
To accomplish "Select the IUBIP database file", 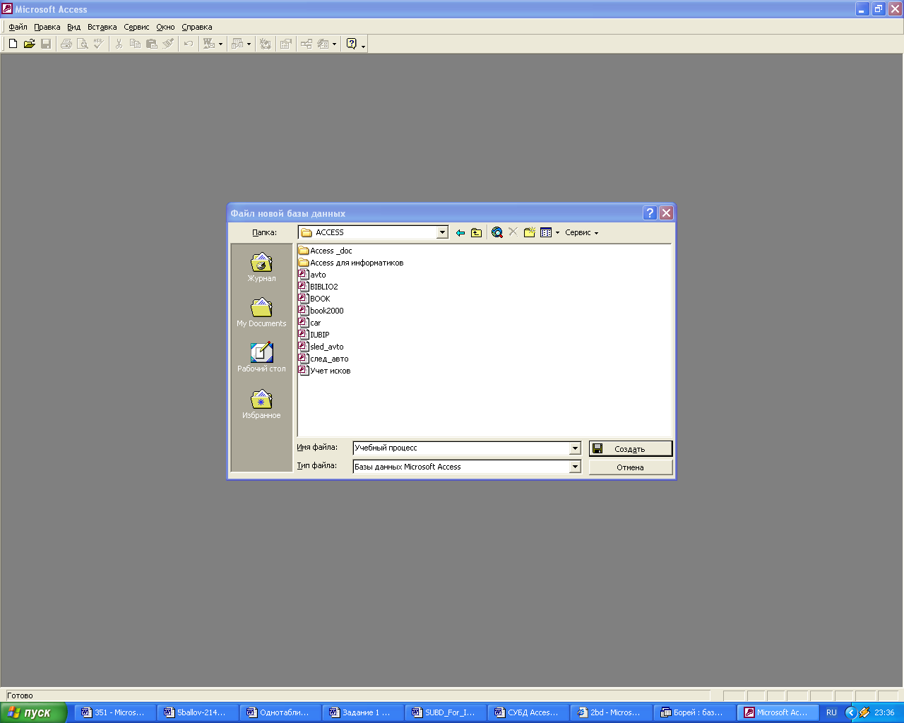I will [x=314, y=335].
